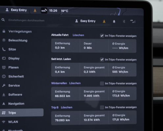
Task: Click the notification bell icon
Action: tap(114, 21)
